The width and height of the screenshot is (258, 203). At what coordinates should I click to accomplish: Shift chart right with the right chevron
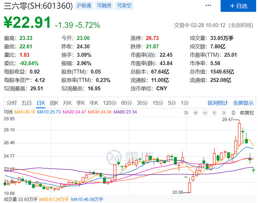[224, 113]
